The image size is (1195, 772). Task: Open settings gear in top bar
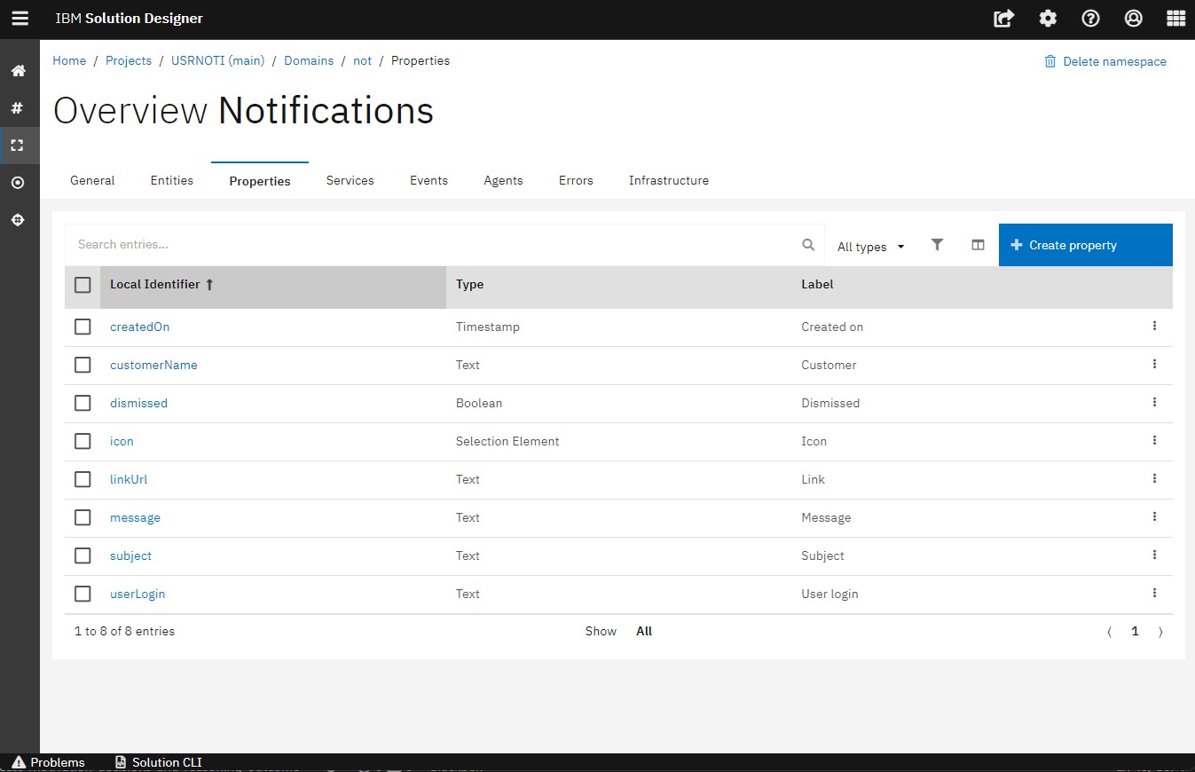tap(1048, 19)
